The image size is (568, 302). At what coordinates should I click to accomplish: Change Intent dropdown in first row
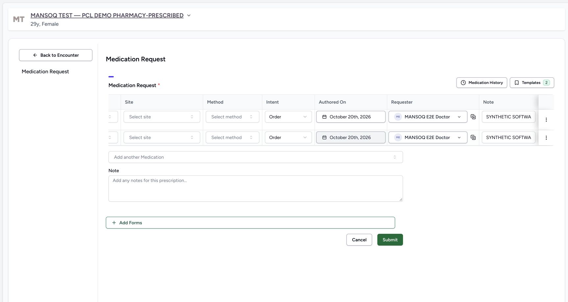point(288,117)
